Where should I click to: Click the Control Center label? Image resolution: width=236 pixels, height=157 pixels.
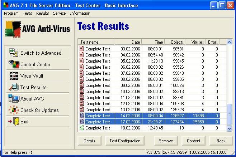(36, 64)
